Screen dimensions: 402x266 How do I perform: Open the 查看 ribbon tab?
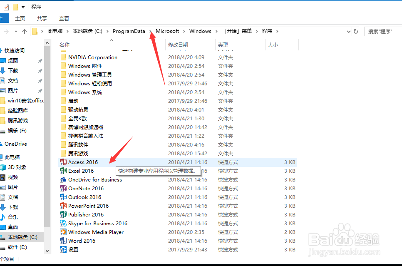(64, 18)
